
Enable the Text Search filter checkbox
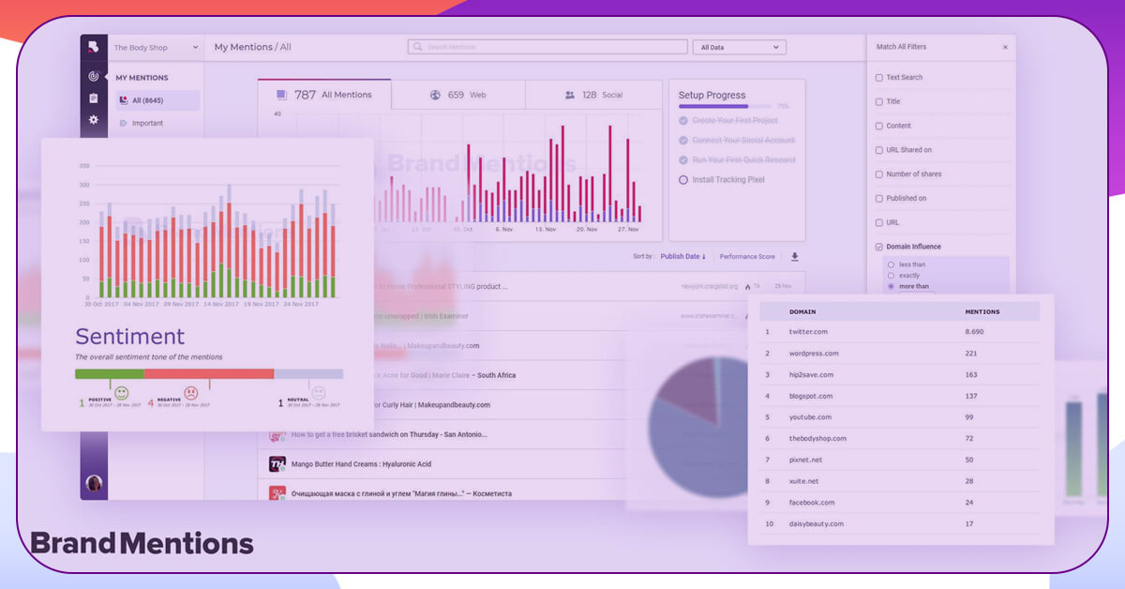[878, 78]
